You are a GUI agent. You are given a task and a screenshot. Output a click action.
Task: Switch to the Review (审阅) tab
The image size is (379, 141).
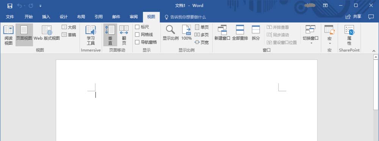[134, 17]
